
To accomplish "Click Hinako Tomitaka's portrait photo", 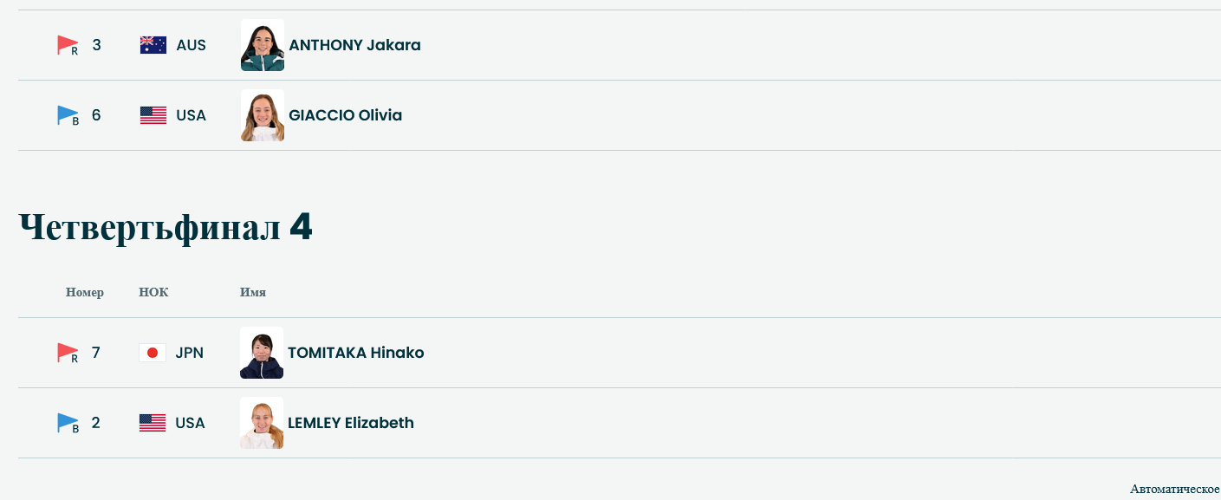I will click(x=262, y=353).
